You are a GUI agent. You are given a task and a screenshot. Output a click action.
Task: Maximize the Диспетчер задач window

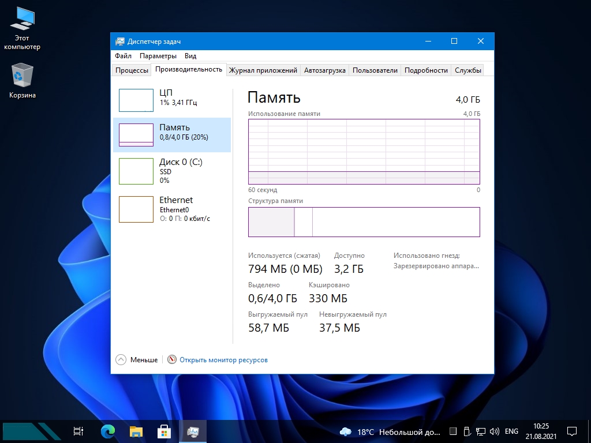[x=454, y=41]
